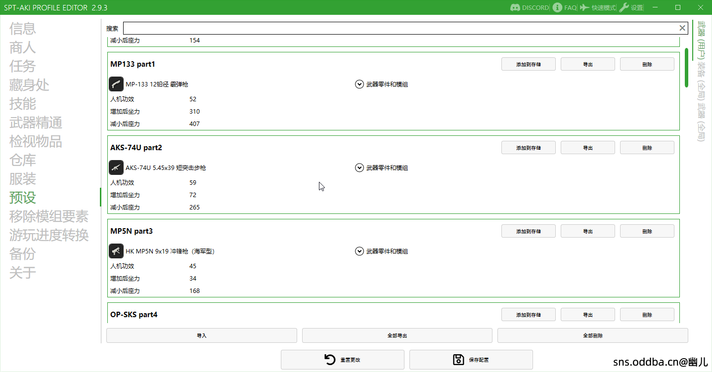Open the 商人 sidebar section
The image size is (712, 372).
point(23,47)
